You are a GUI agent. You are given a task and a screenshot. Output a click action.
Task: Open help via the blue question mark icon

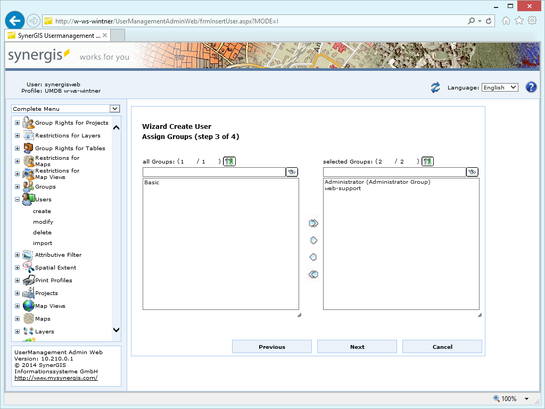(531, 87)
